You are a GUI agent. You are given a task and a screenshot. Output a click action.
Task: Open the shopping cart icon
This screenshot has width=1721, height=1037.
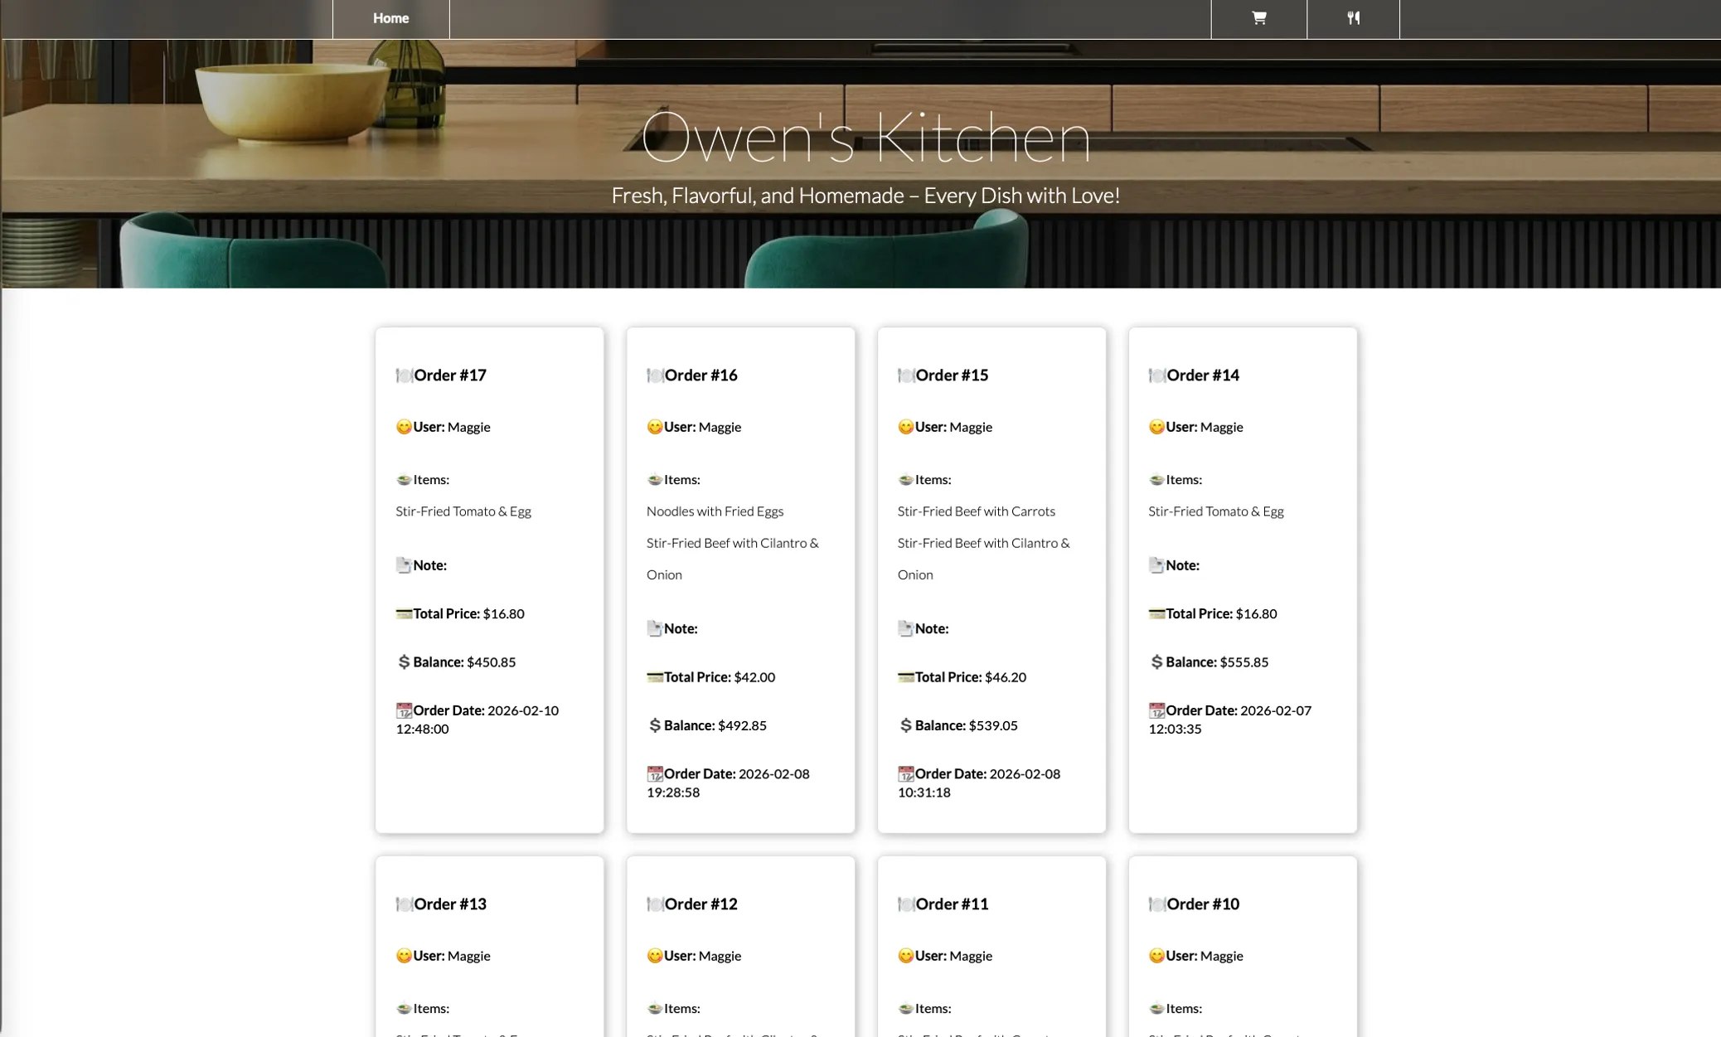[x=1258, y=18]
